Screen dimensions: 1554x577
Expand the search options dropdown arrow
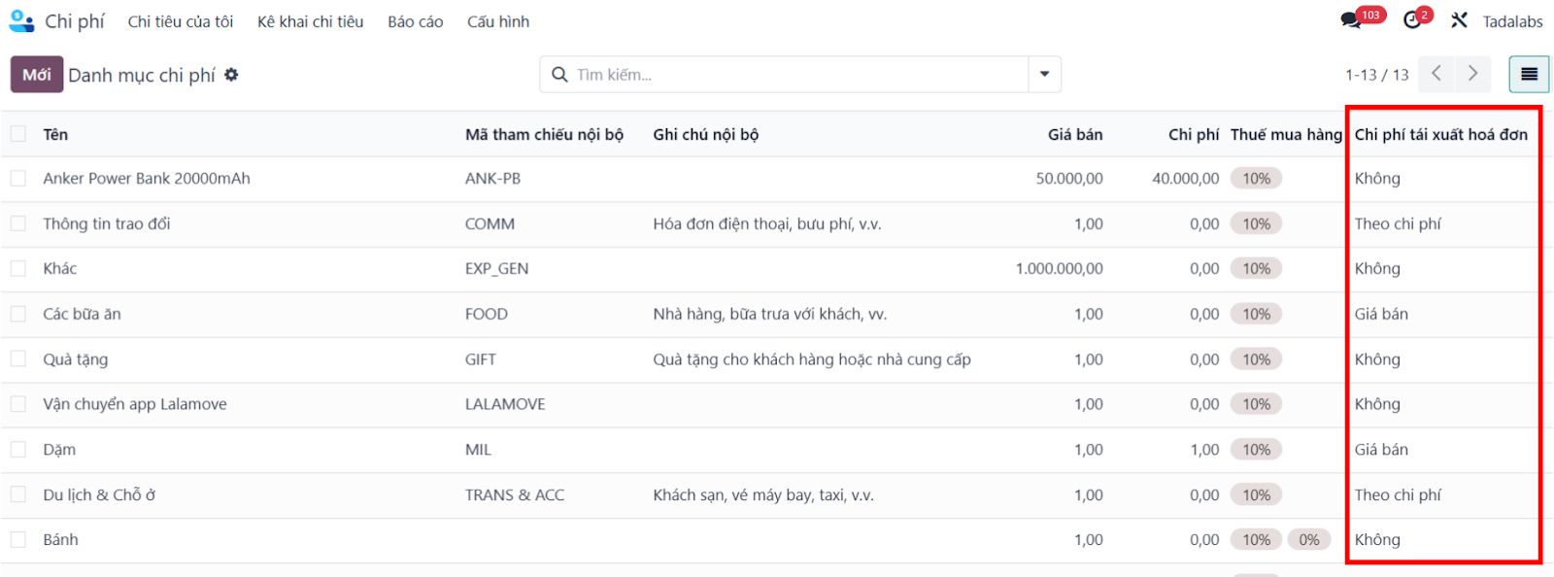1044,74
